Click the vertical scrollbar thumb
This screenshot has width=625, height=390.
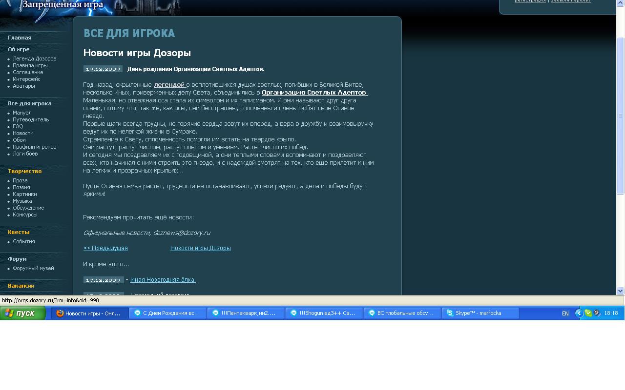(x=621, y=116)
